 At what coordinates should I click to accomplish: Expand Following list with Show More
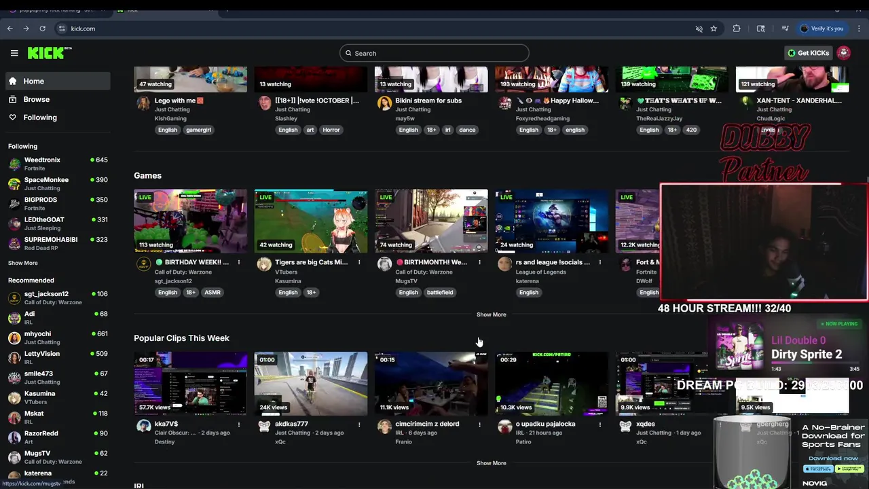click(x=23, y=263)
